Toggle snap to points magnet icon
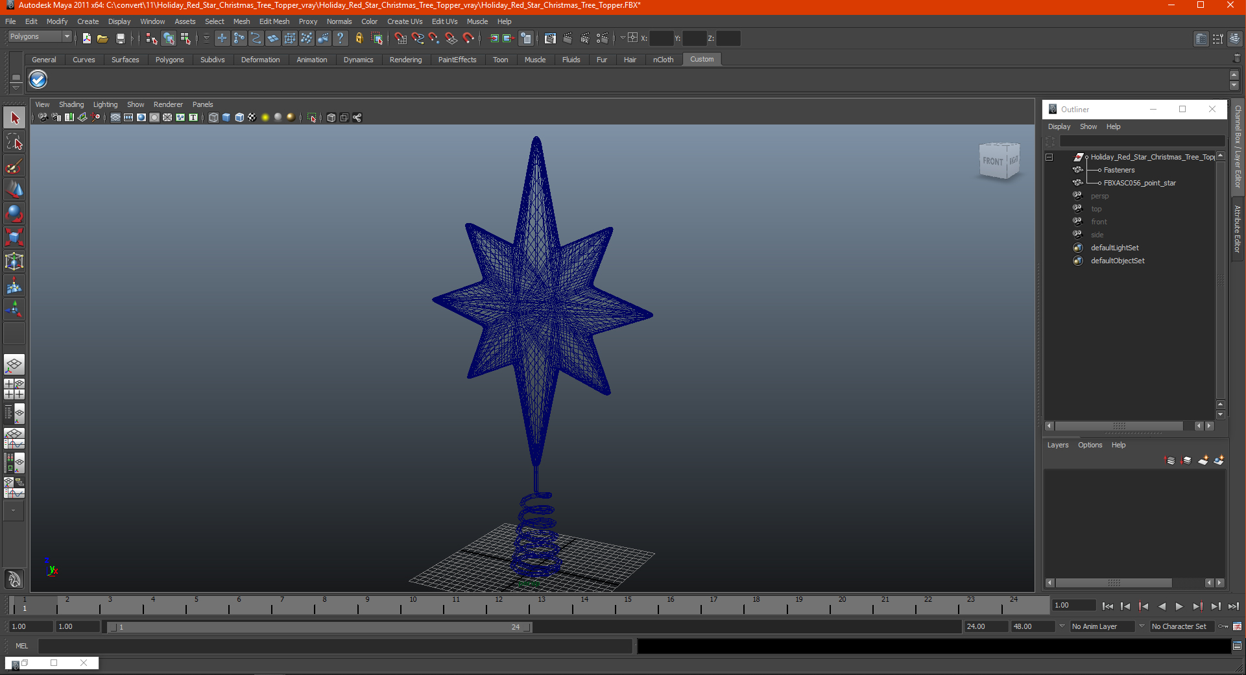 pyautogui.click(x=434, y=38)
